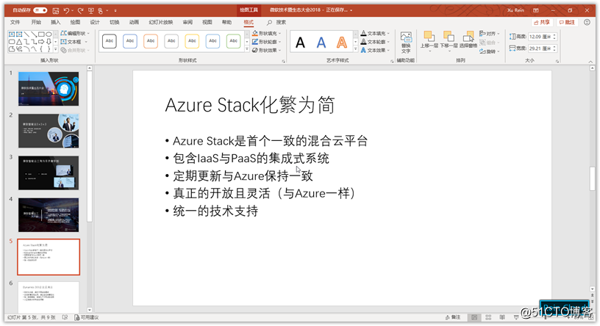Click the smiley feedback icon

587,22
